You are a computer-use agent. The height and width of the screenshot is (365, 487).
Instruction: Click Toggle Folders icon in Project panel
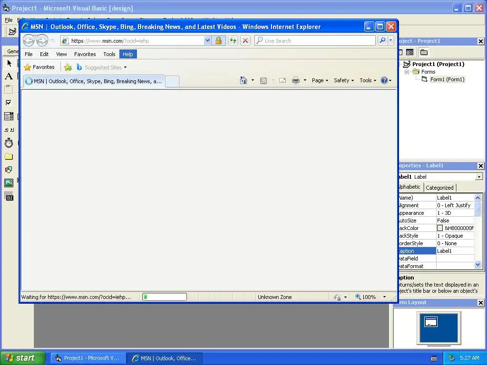(x=424, y=52)
